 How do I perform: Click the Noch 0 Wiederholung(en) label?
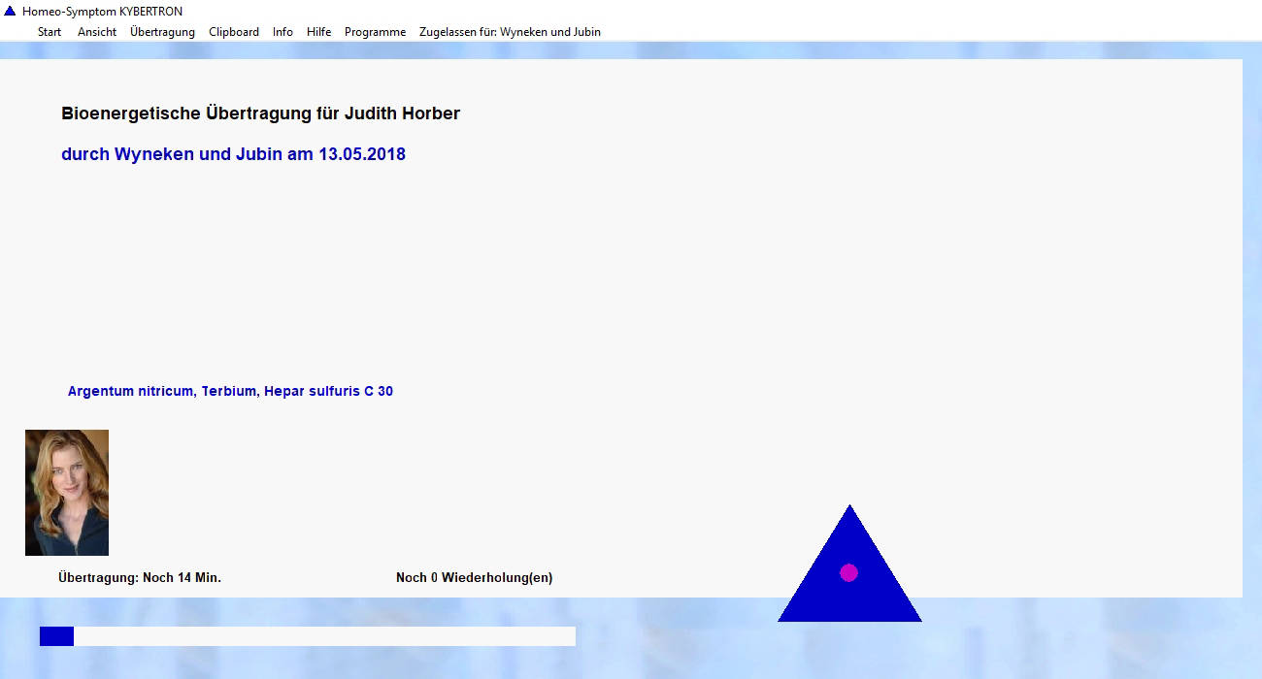click(474, 578)
